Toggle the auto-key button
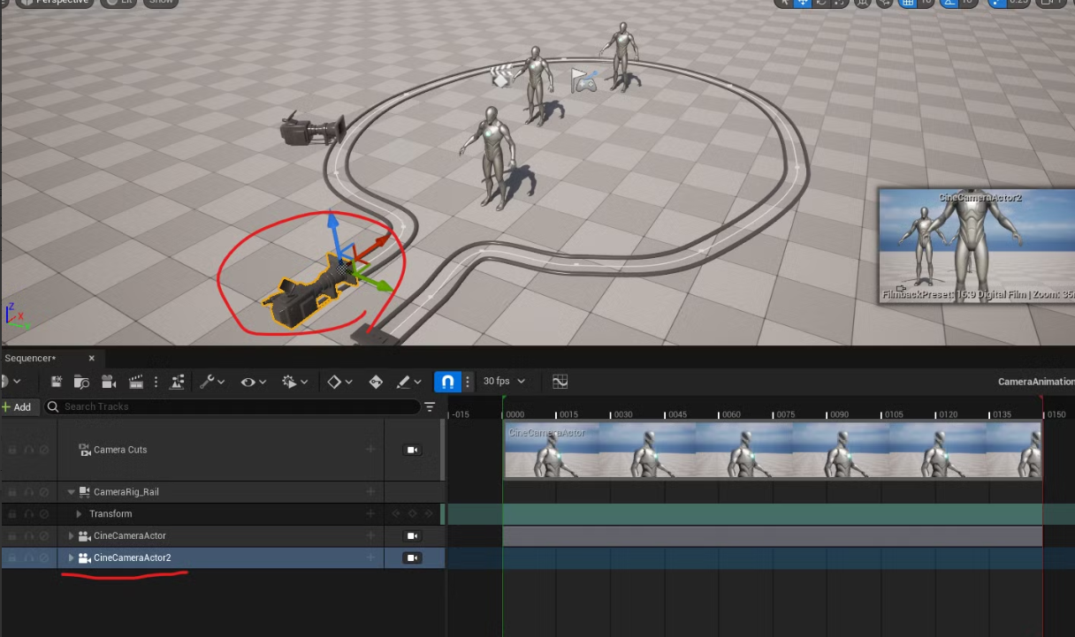Viewport: 1075px width, 637px height. coord(376,382)
